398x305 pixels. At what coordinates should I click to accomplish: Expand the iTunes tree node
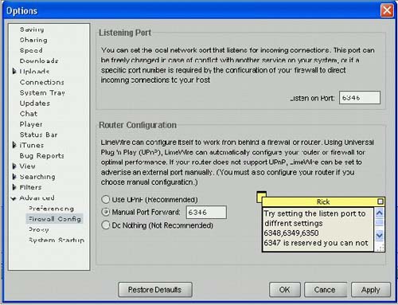tap(14, 145)
